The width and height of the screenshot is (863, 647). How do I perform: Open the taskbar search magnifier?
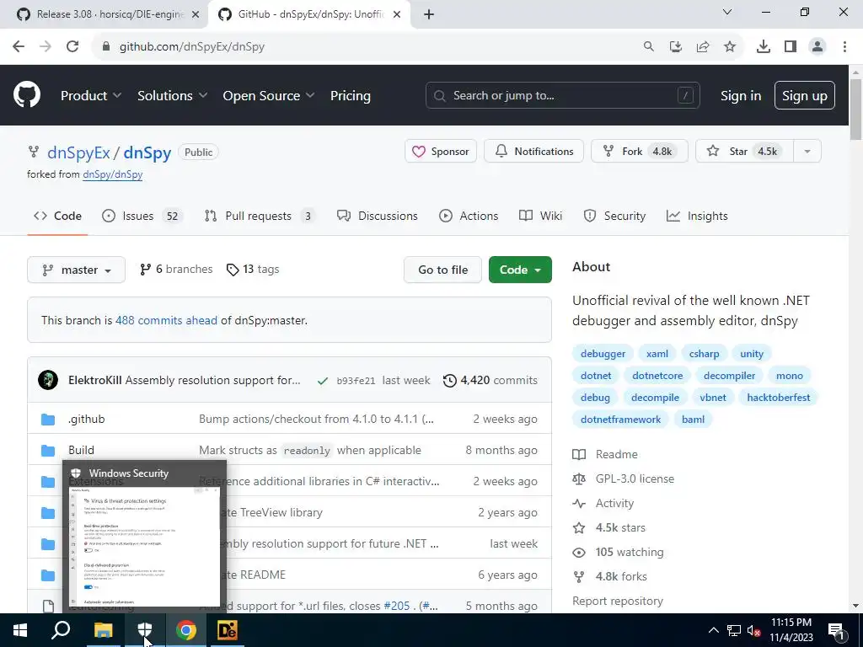pos(61,630)
